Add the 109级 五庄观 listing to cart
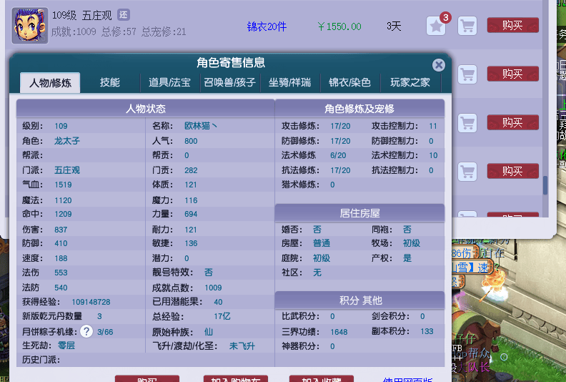Screen dimensions: 566x382 point(467,26)
